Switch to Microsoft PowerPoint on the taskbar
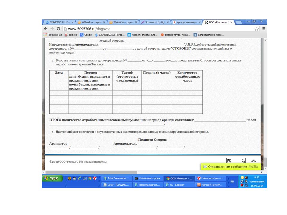This screenshot has width=287, height=215. pyautogui.click(x=211, y=185)
